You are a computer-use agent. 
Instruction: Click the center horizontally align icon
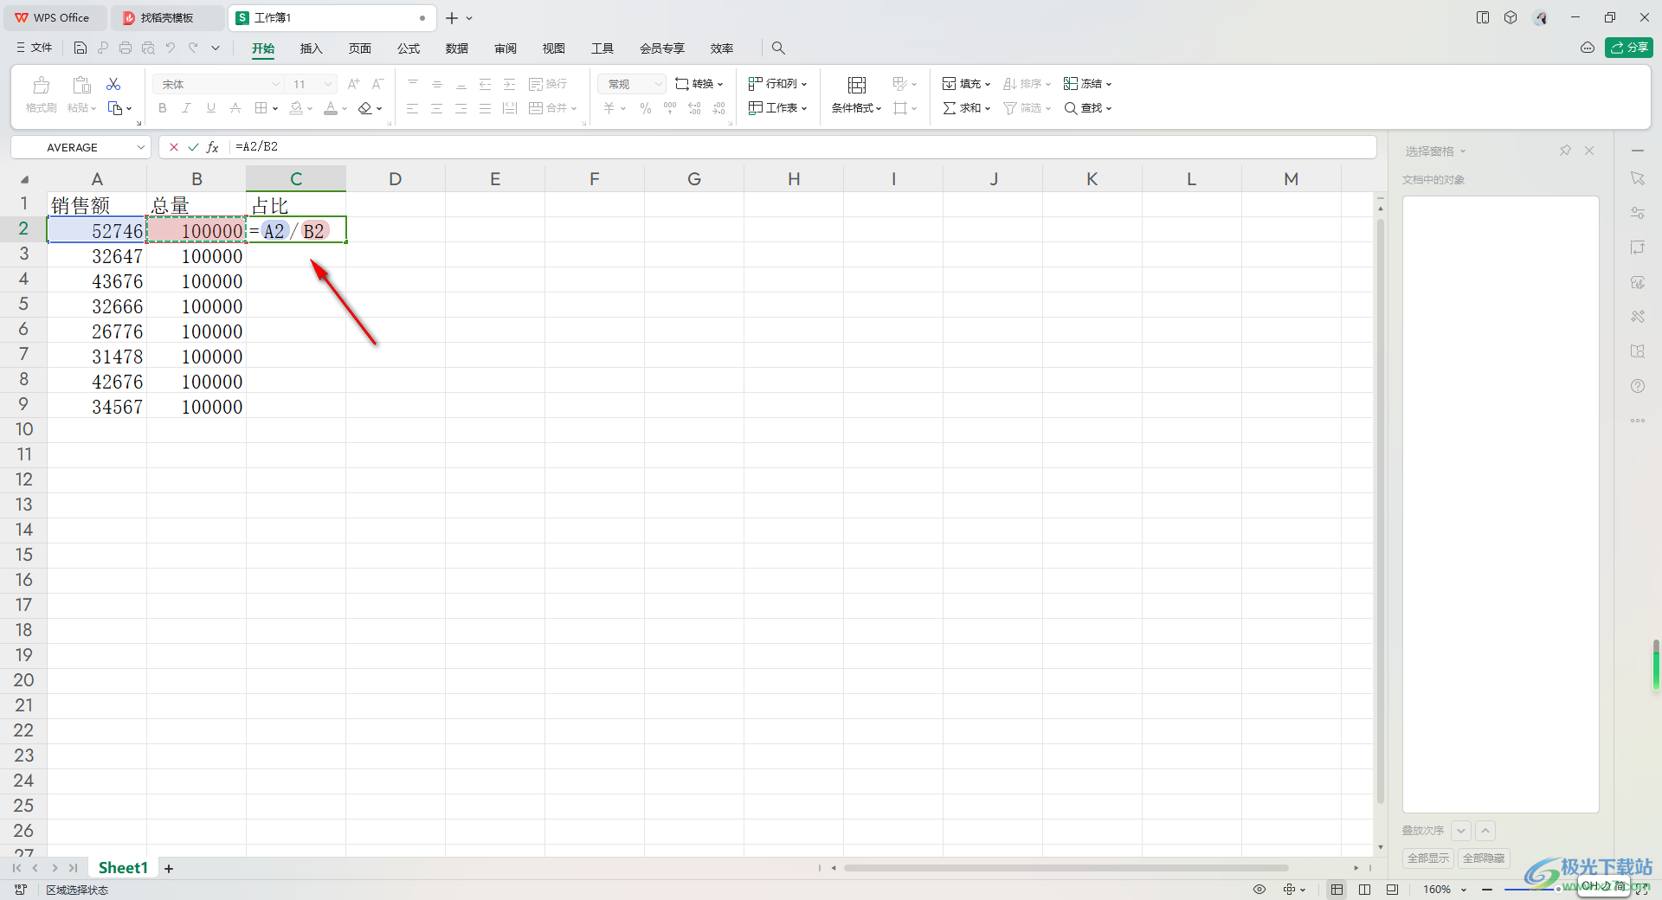pos(437,108)
